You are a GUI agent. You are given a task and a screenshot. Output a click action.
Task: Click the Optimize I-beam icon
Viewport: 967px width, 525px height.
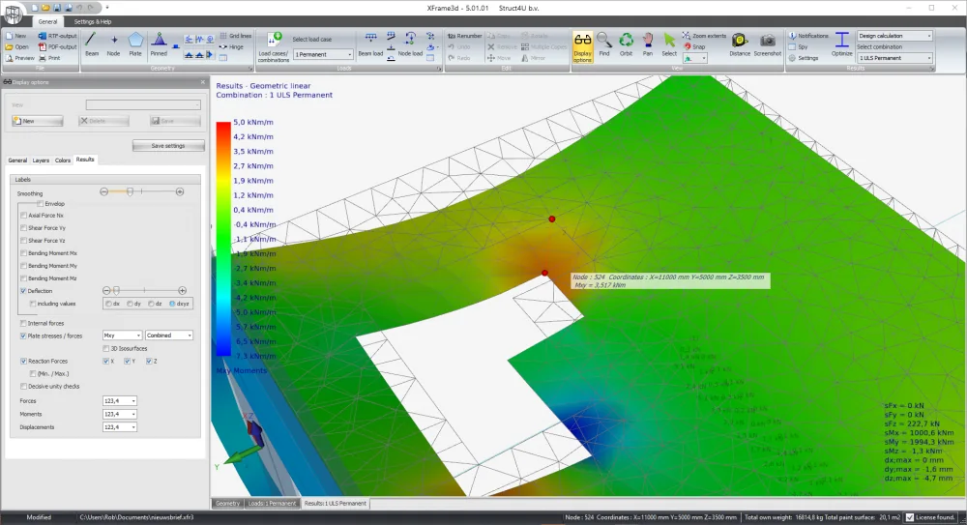(x=842, y=44)
